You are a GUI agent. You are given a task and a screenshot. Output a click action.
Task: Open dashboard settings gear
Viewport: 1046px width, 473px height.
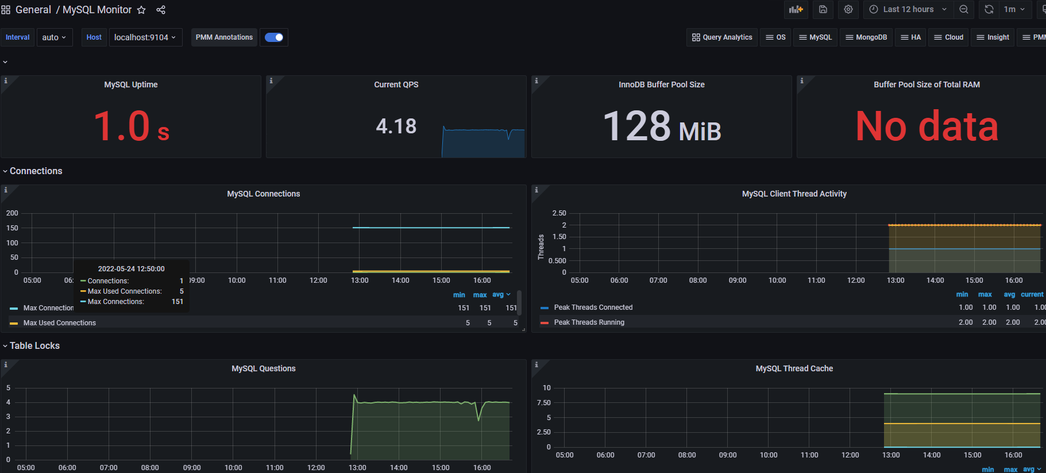click(x=848, y=9)
